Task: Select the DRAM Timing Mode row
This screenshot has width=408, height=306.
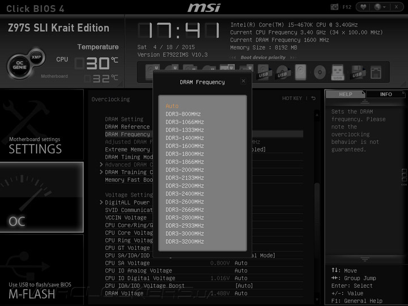Action: (x=129, y=157)
